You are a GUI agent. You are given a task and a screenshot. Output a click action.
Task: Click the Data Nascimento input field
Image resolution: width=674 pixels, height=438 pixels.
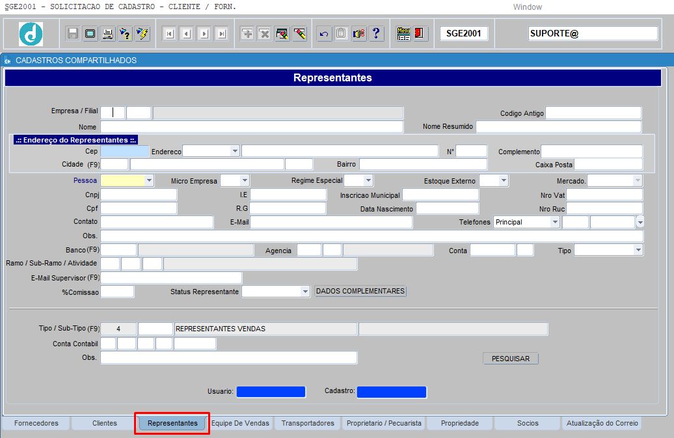(x=448, y=208)
